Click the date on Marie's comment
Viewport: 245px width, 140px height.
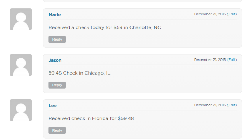[210, 14]
